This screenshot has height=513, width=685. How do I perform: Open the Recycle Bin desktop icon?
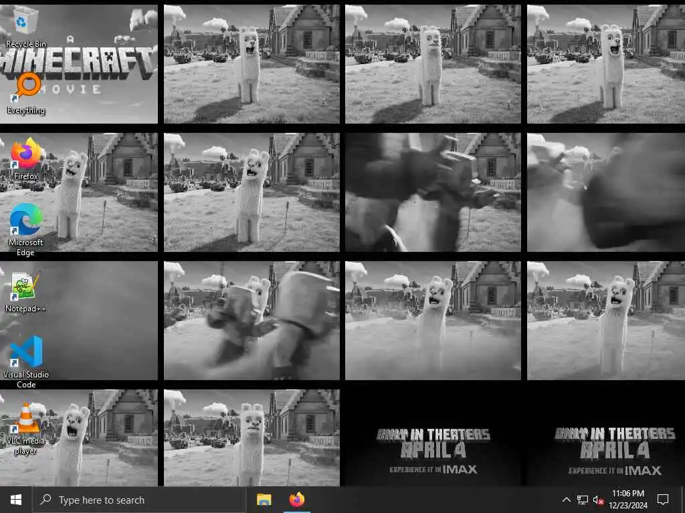tap(25, 27)
